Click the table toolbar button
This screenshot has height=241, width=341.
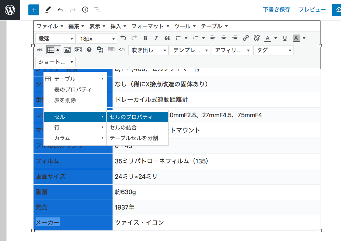click(53, 50)
